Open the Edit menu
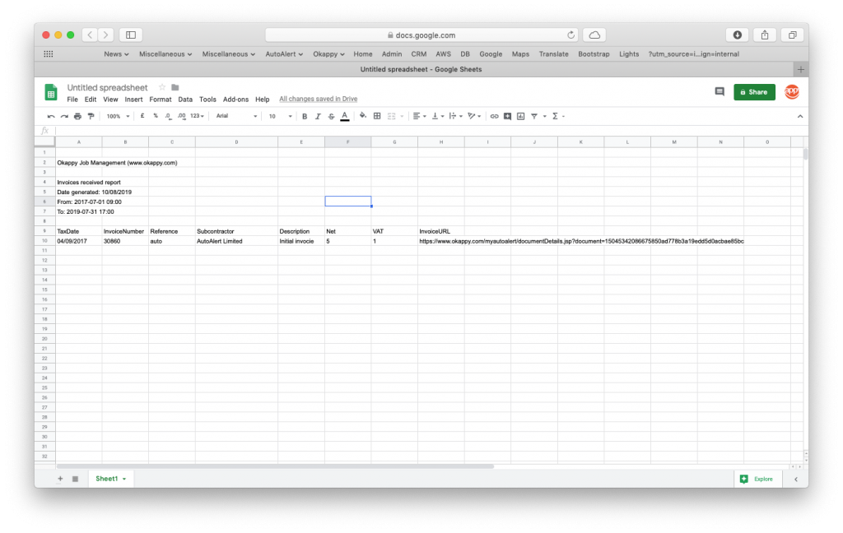Image resolution: width=843 pixels, height=533 pixels. 91,100
